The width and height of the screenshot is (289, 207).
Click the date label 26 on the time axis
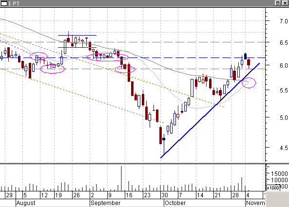coord(77,195)
